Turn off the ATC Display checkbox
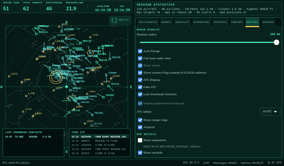Viewport: 284px width, 166px height. (x=140, y=80)
